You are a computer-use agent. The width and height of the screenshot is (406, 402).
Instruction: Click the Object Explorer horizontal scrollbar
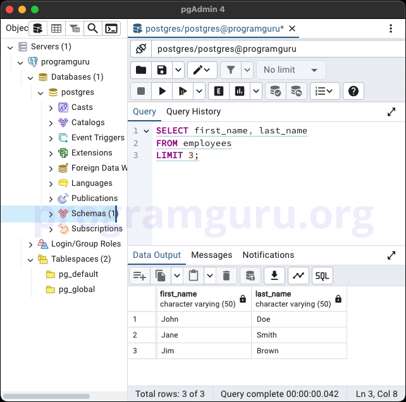coord(46,396)
